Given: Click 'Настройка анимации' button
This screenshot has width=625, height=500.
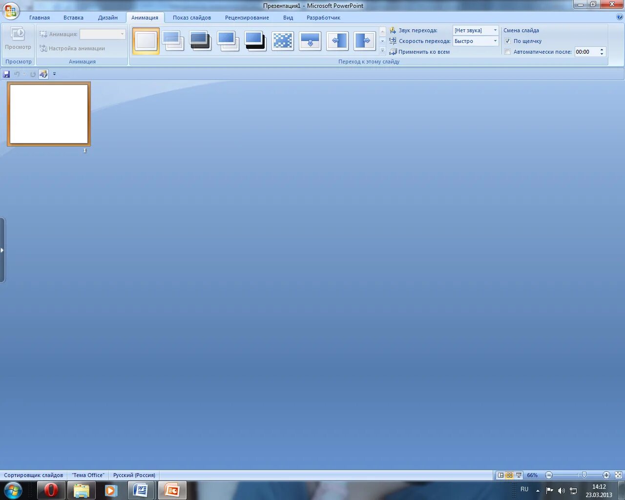Looking at the screenshot, I should point(72,48).
